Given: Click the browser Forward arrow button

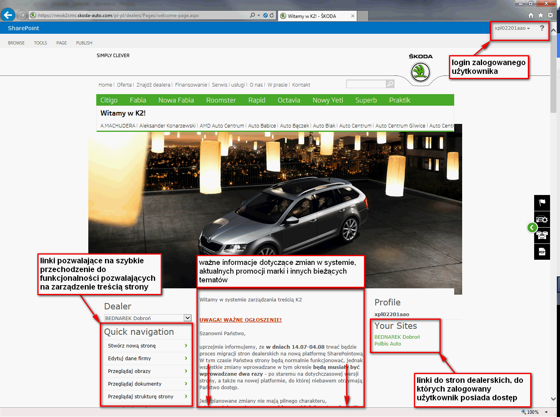Looking at the screenshot, I should 22,15.
